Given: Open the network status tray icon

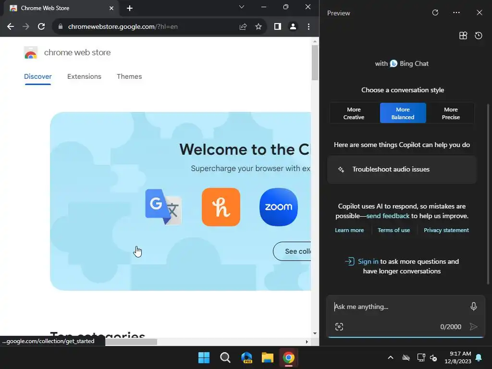Looking at the screenshot, I should 421,357.
